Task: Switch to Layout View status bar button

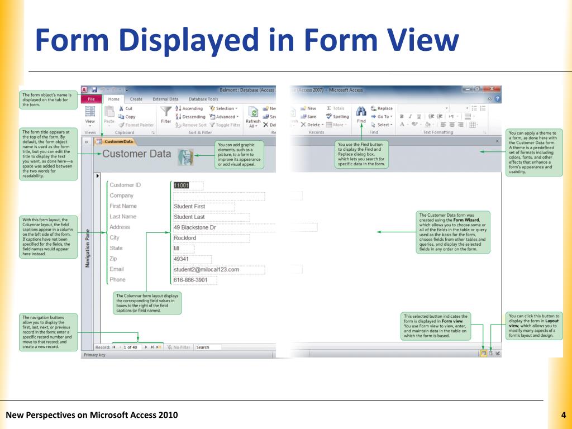Action: pyautogui.click(x=490, y=353)
